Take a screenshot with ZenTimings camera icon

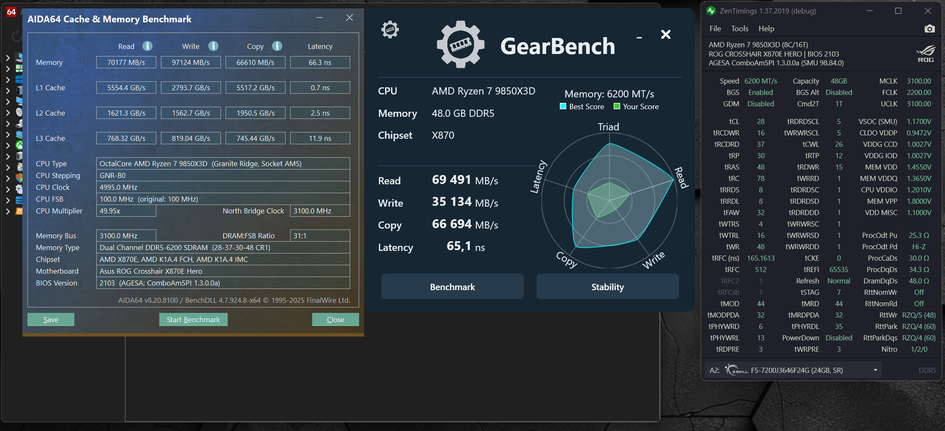929,29
